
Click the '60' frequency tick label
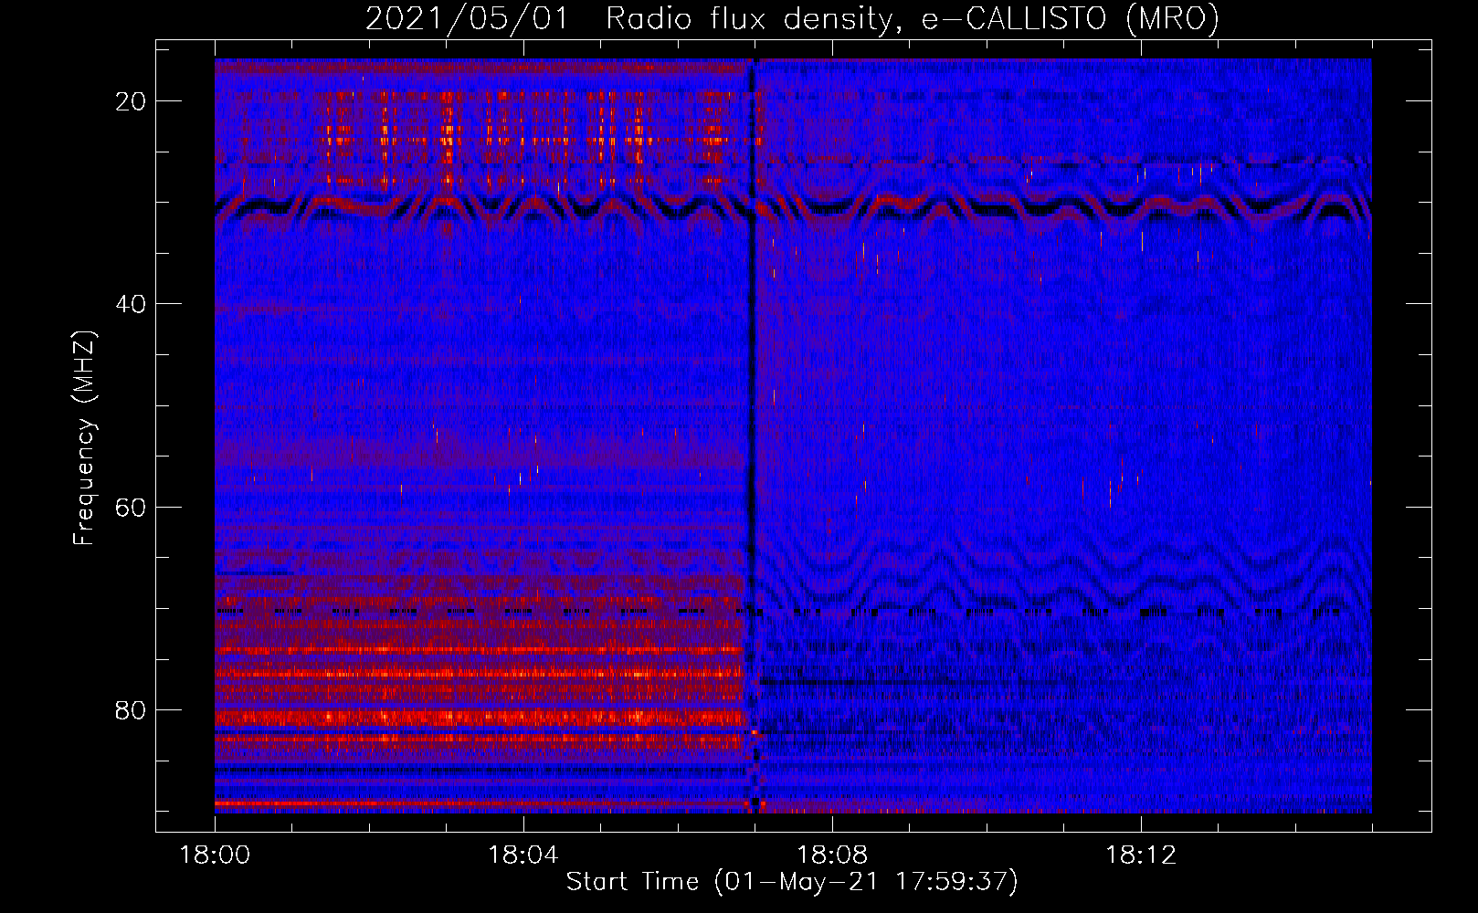(x=132, y=507)
